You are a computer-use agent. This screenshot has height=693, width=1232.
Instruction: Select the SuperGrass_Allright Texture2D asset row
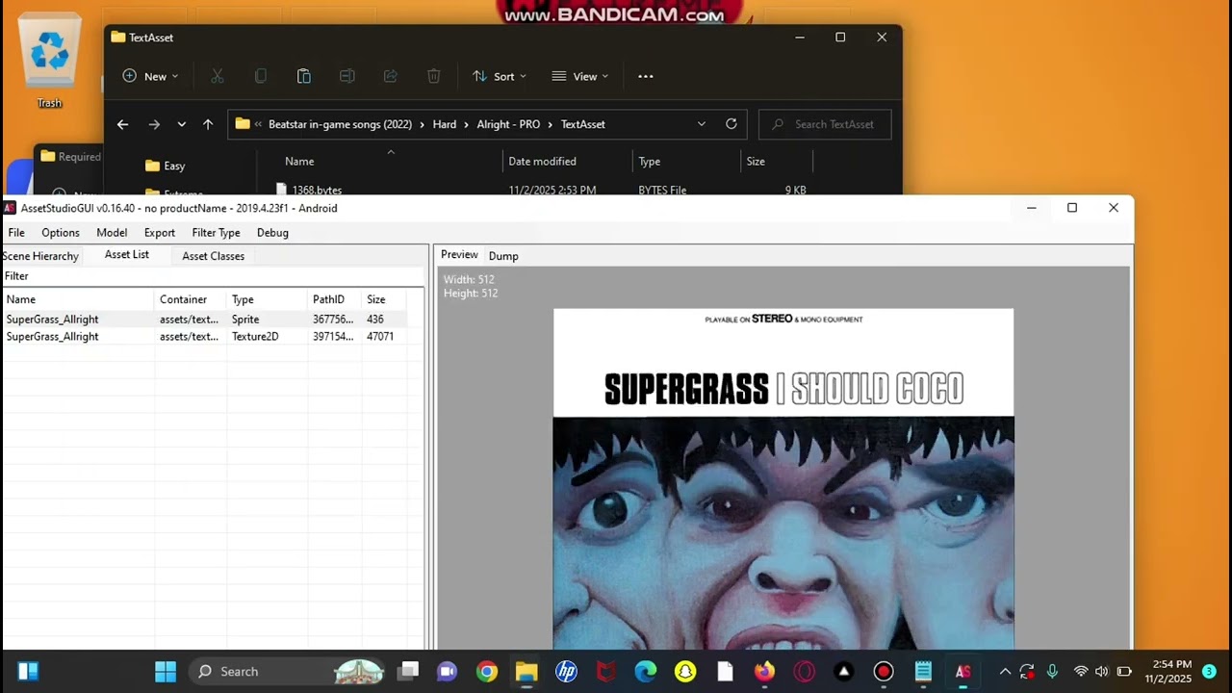point(204,337)
